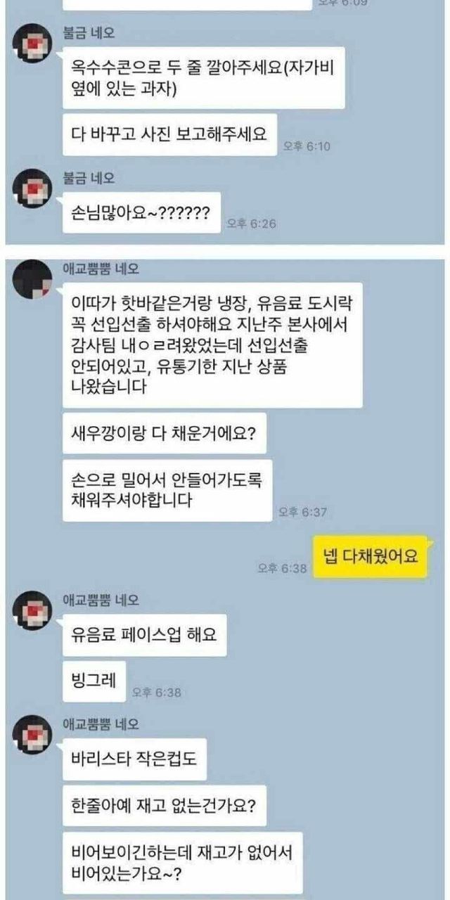Tap the 손으로 밀어서 안들어가도록 message bubble
The width and height of the screenshot is (450, 900).
[167, 490]
